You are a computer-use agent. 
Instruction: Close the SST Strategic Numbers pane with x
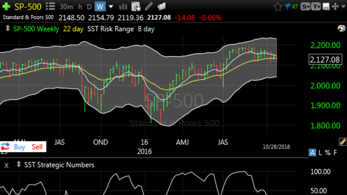(6, 165)
